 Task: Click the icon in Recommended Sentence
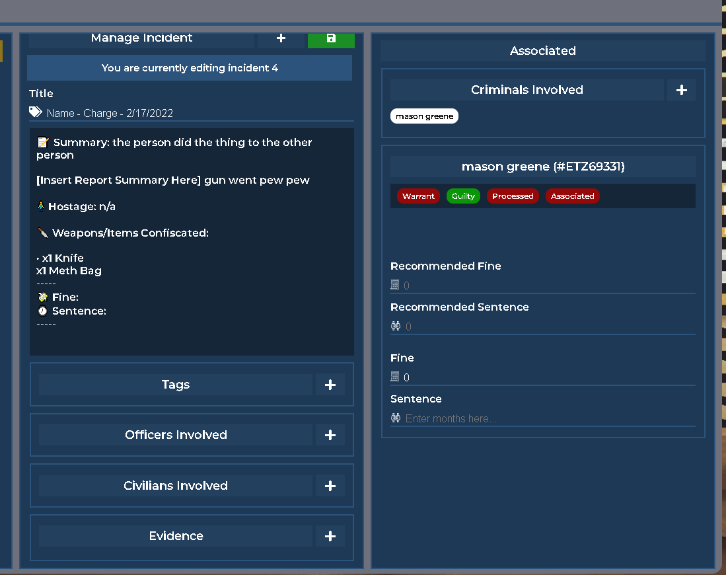tap(396, 326)
